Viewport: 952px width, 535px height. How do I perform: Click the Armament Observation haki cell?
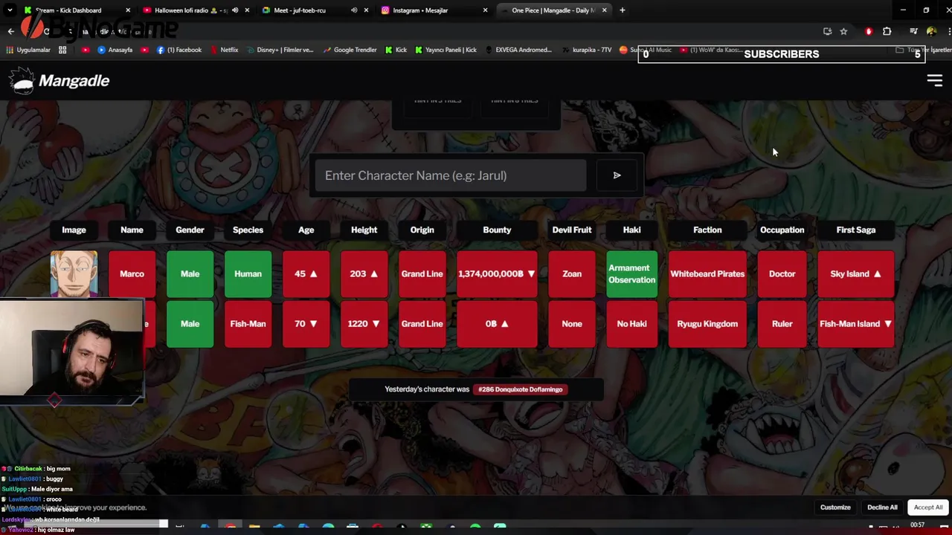631,274
